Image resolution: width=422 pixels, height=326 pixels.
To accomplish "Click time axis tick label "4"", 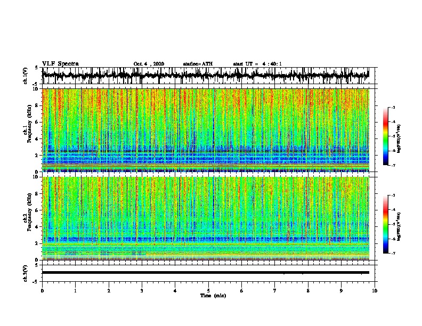I will pyautogui.click(x=175, y=290).
